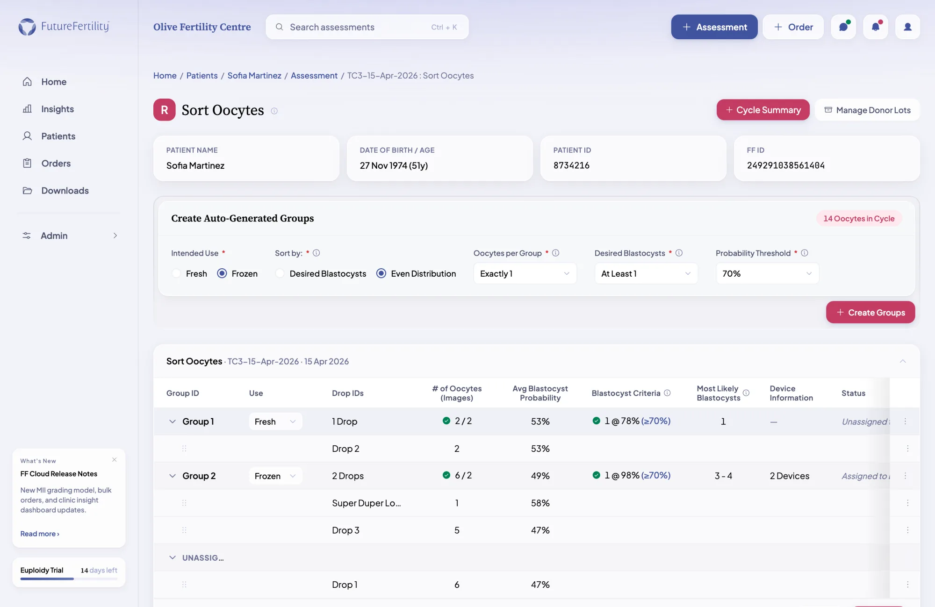This screenshot has height=607, width=935.
Task: Click the info icon beside Sort Oocytes title
Action: point(274,111)
